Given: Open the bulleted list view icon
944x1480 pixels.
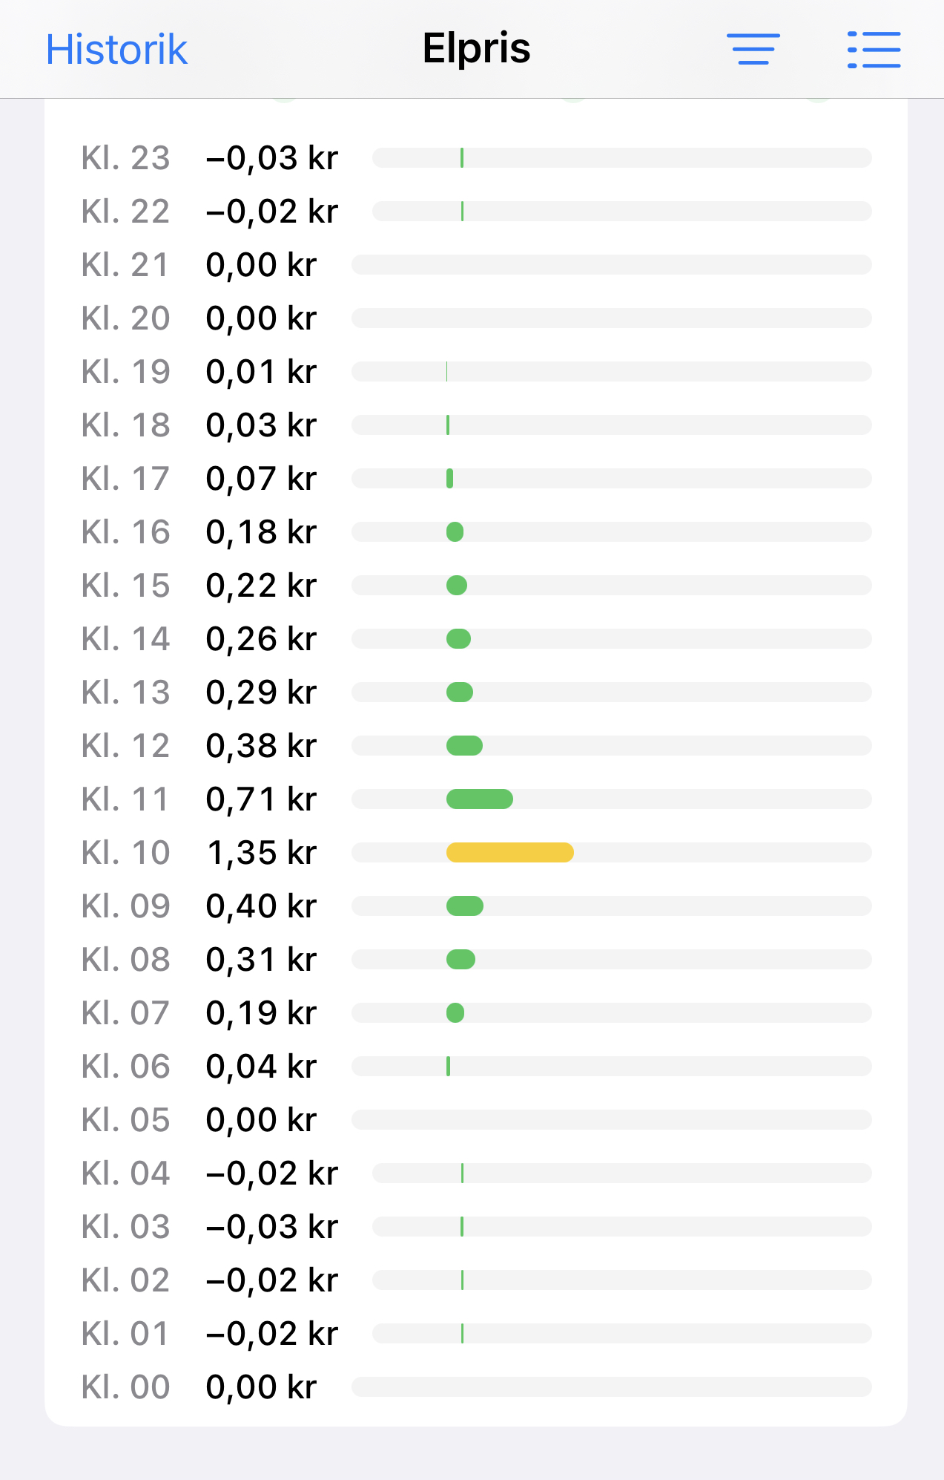Looking at the screenshot, I should tap(874, 50).
